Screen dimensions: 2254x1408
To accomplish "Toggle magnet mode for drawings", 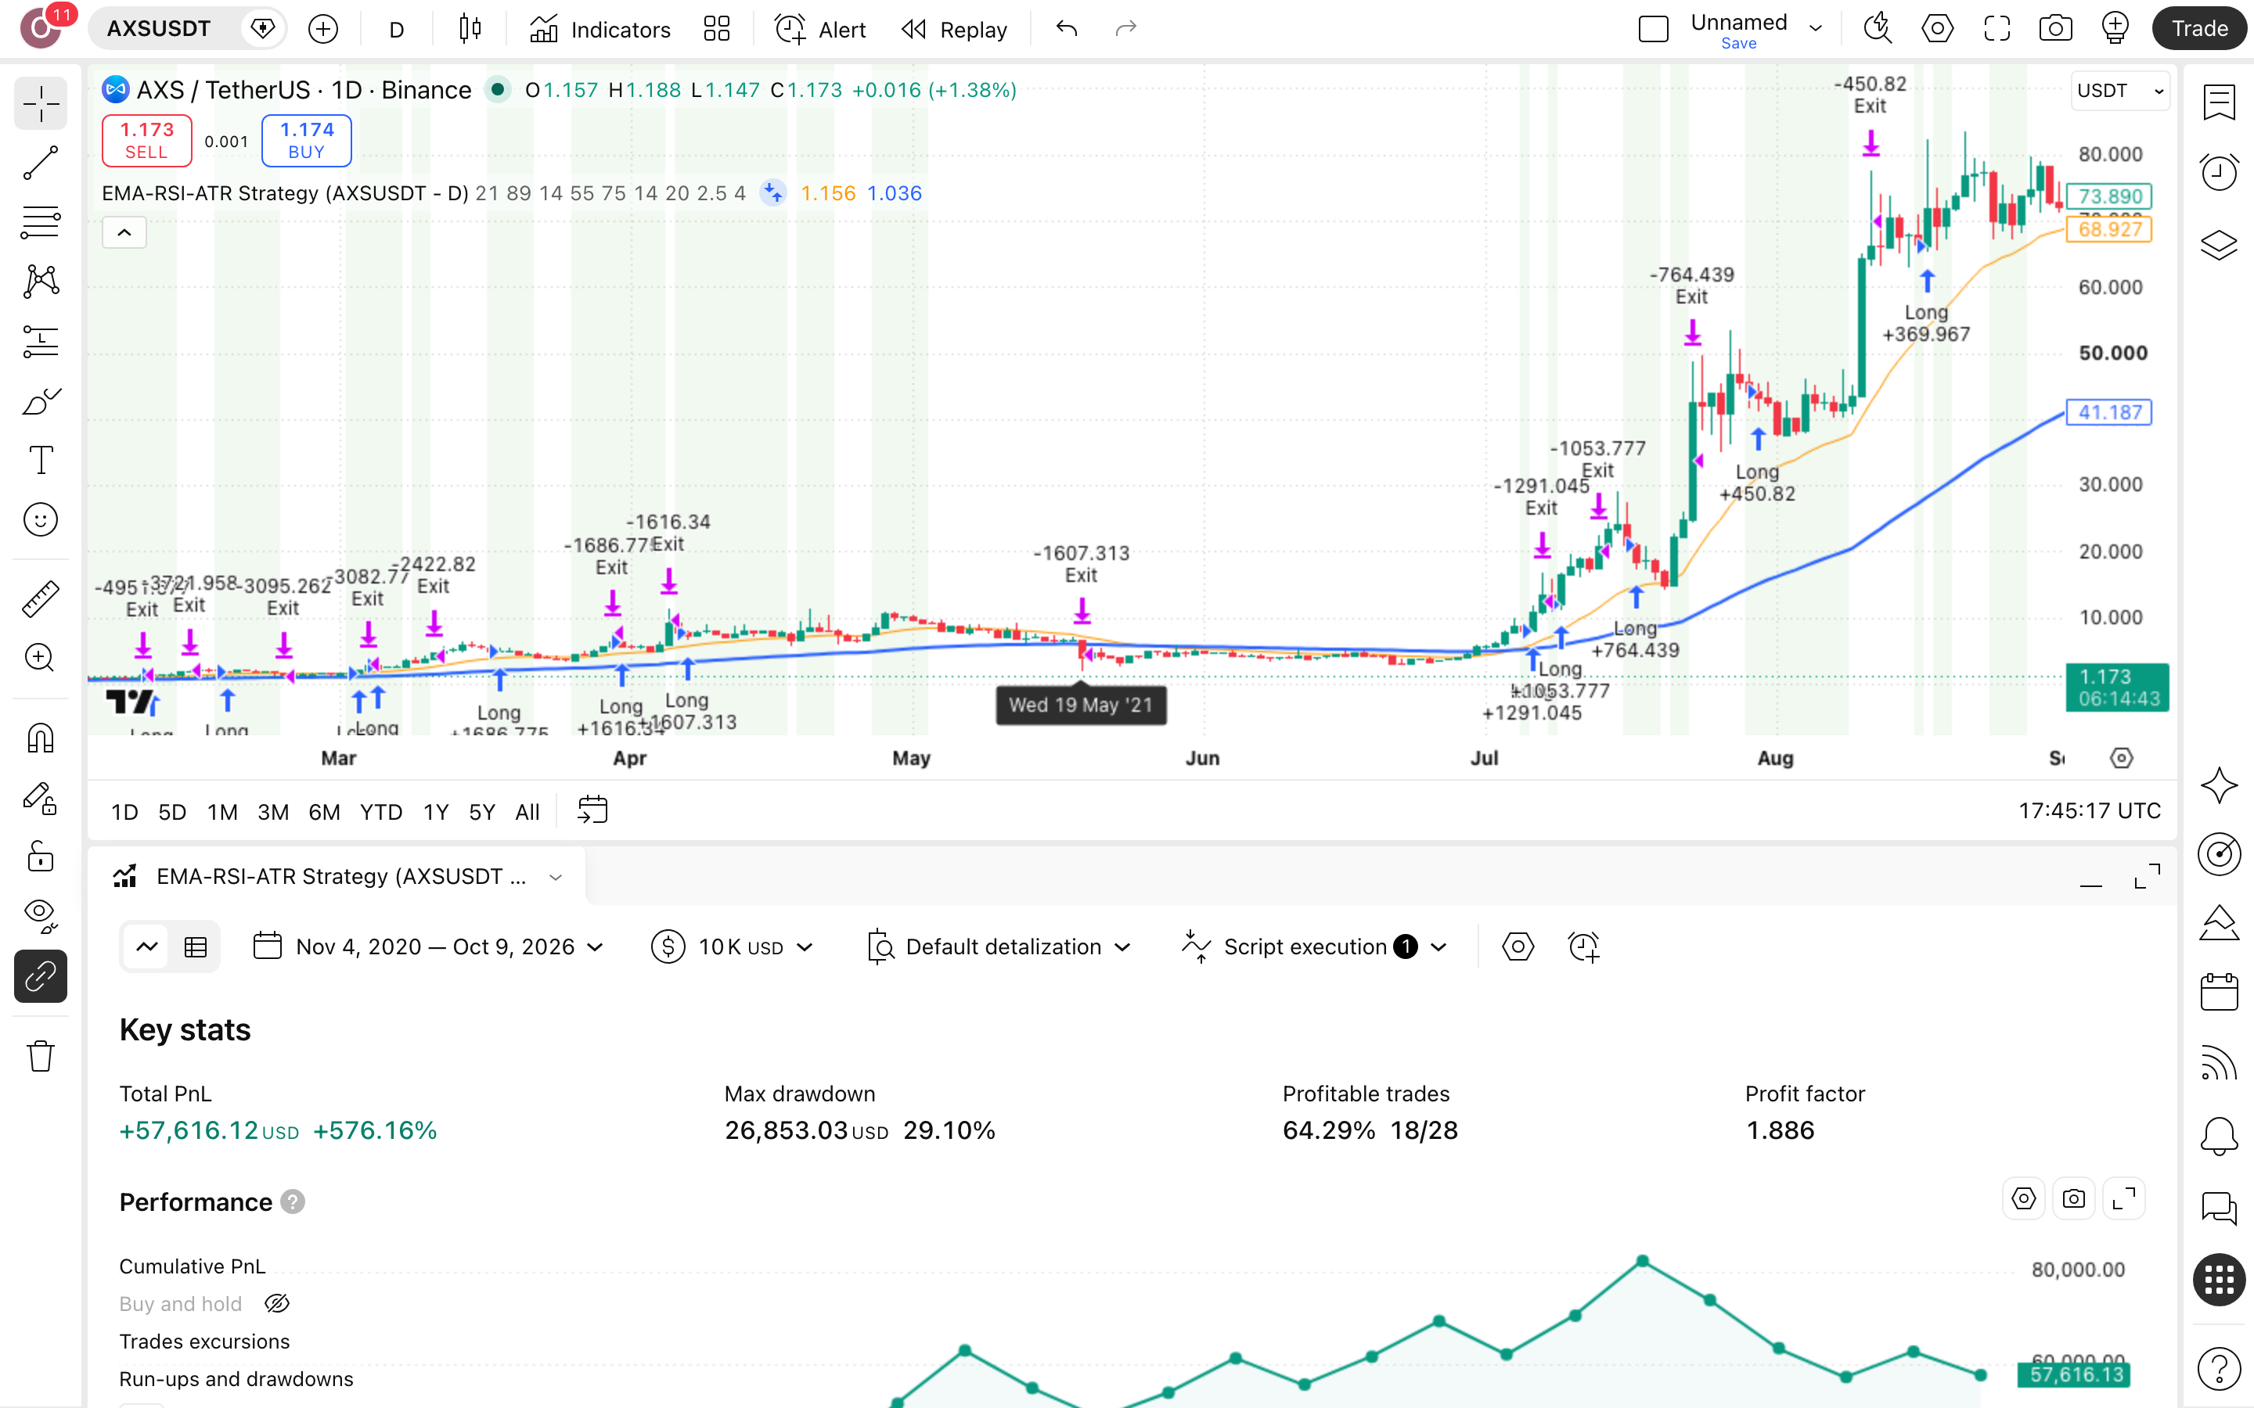I will tap(40, 738).
